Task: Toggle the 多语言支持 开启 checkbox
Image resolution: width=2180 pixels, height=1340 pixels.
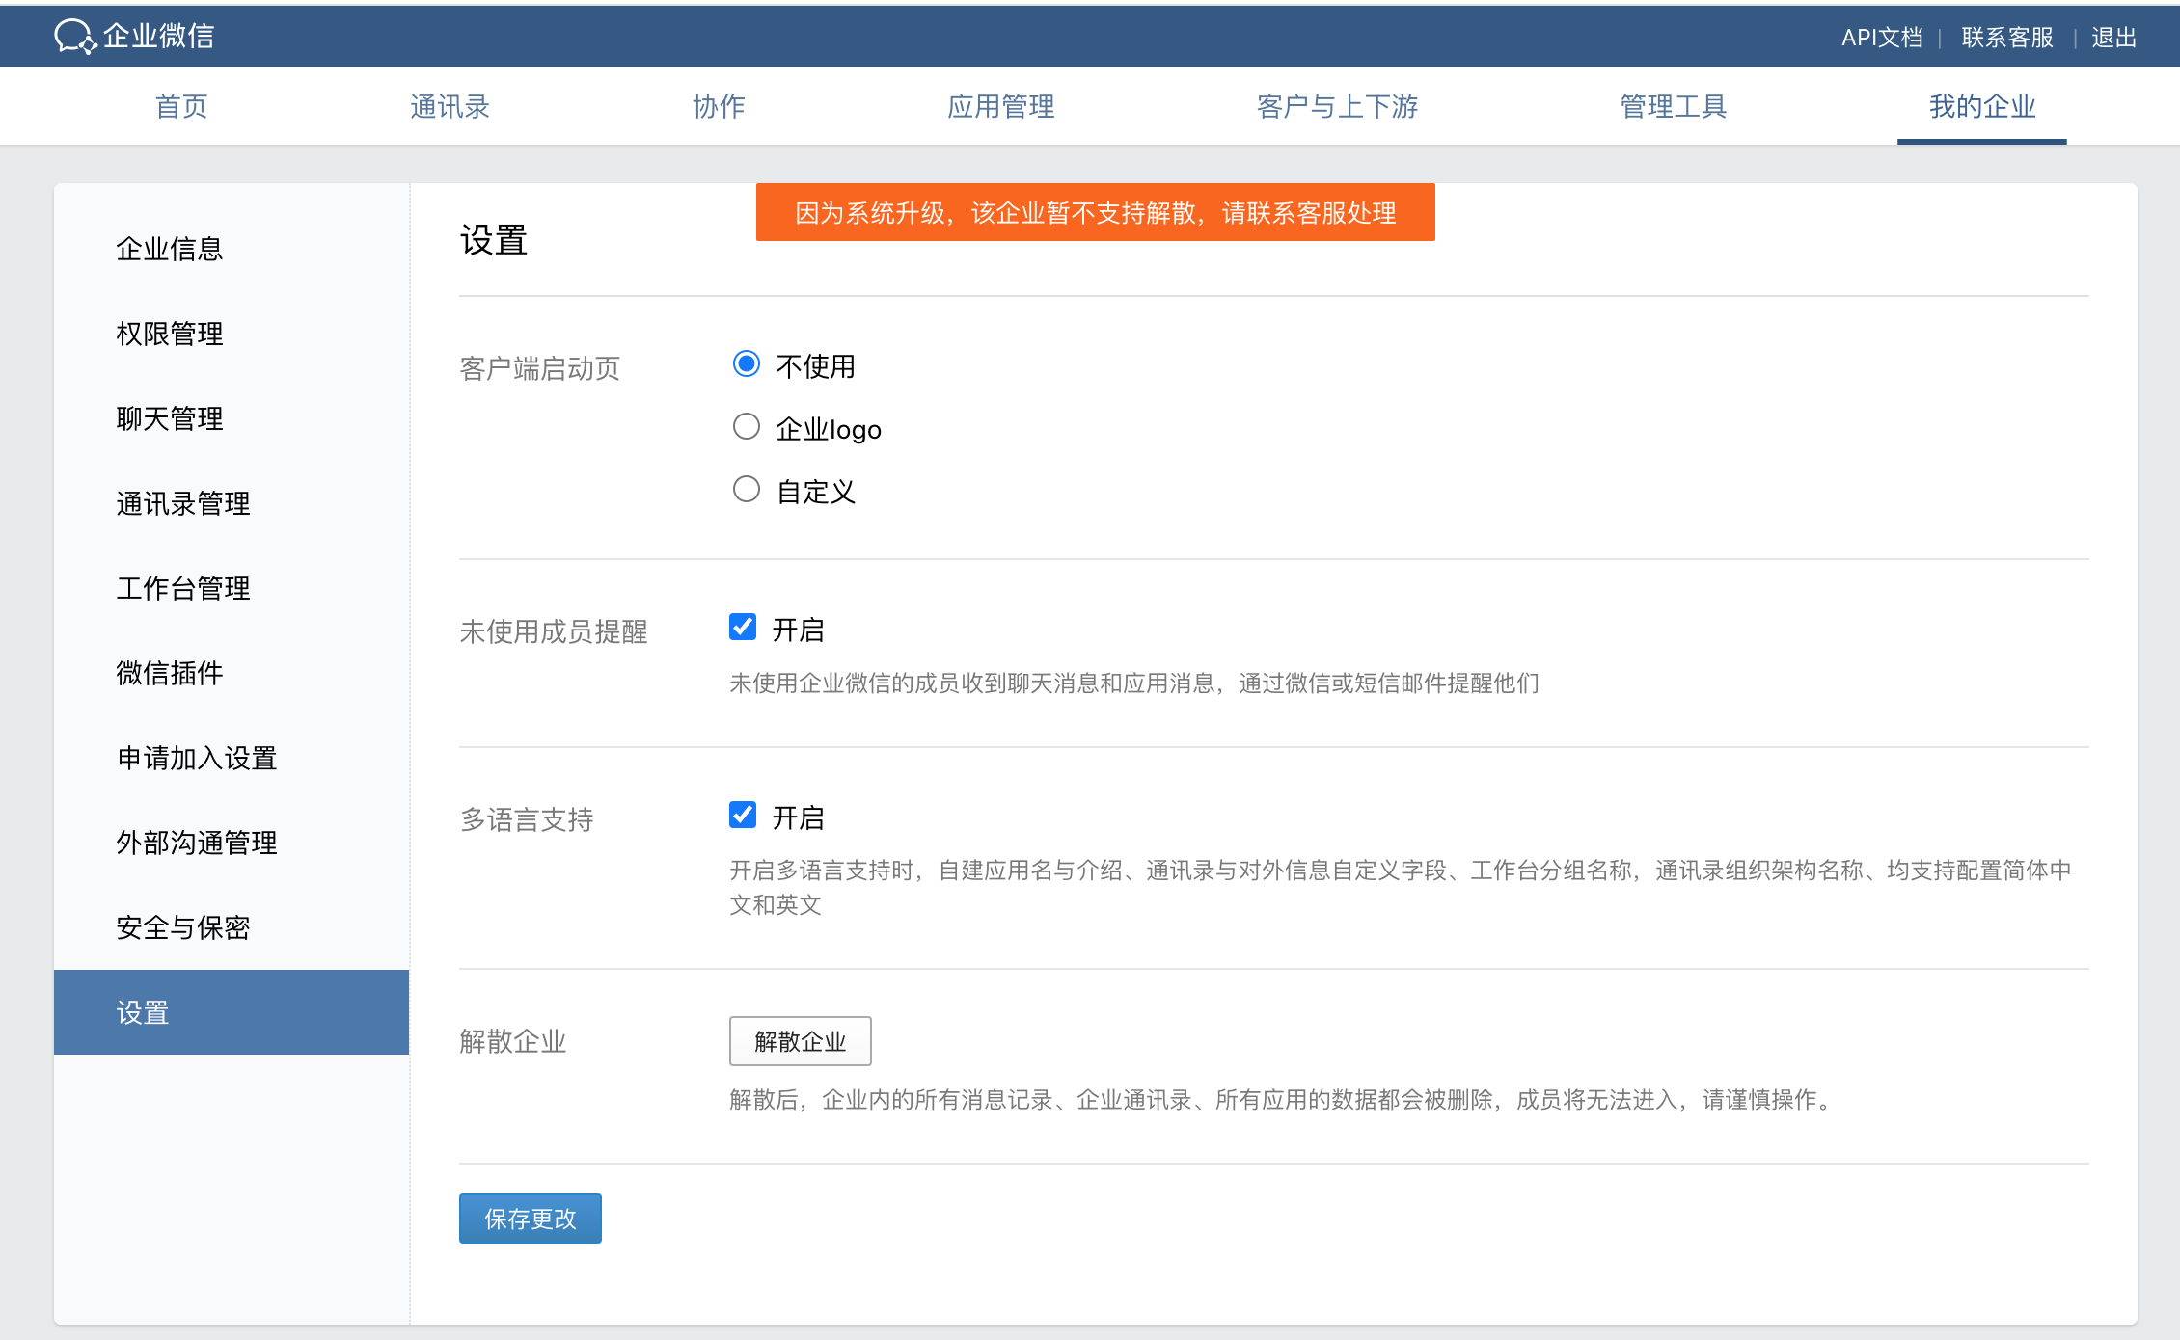Action: click(x=742, y=816)
